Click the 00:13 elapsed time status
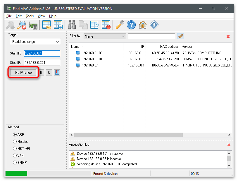The height and width of the screenshot is (181, 238). coord(195,174)
